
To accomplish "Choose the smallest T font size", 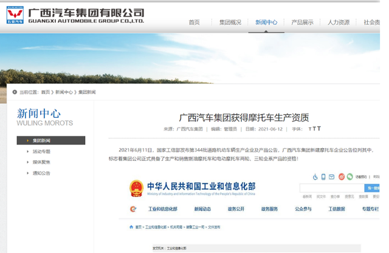I will tap(310, 129).
